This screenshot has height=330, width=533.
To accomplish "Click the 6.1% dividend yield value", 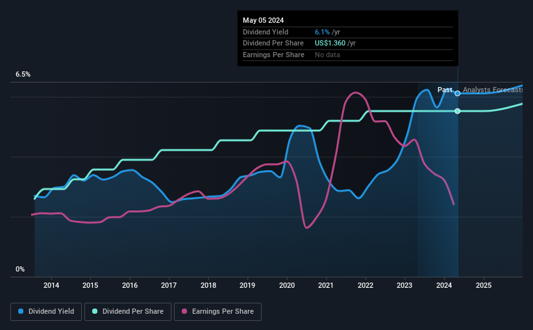I will click(x=322, y=32).
